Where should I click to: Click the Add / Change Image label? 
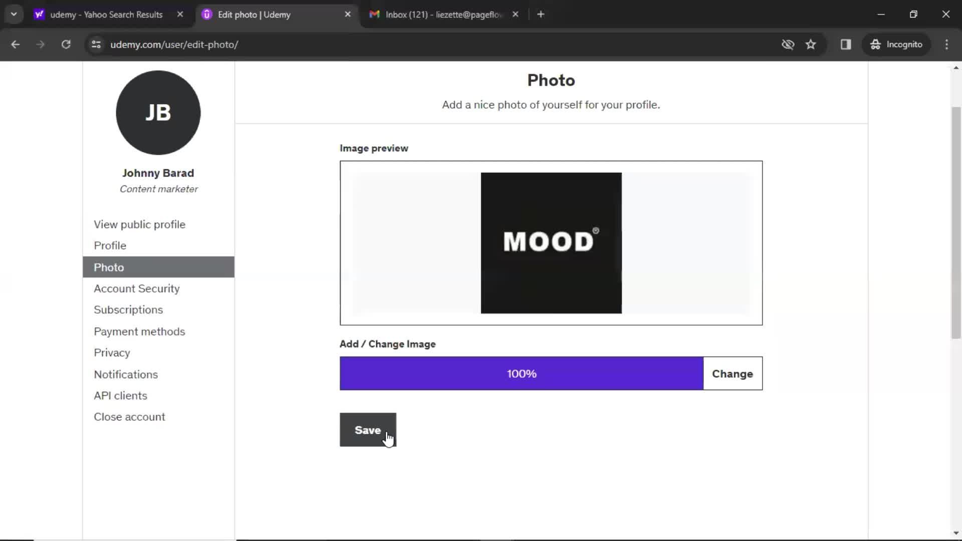click(x=387, y=344)
